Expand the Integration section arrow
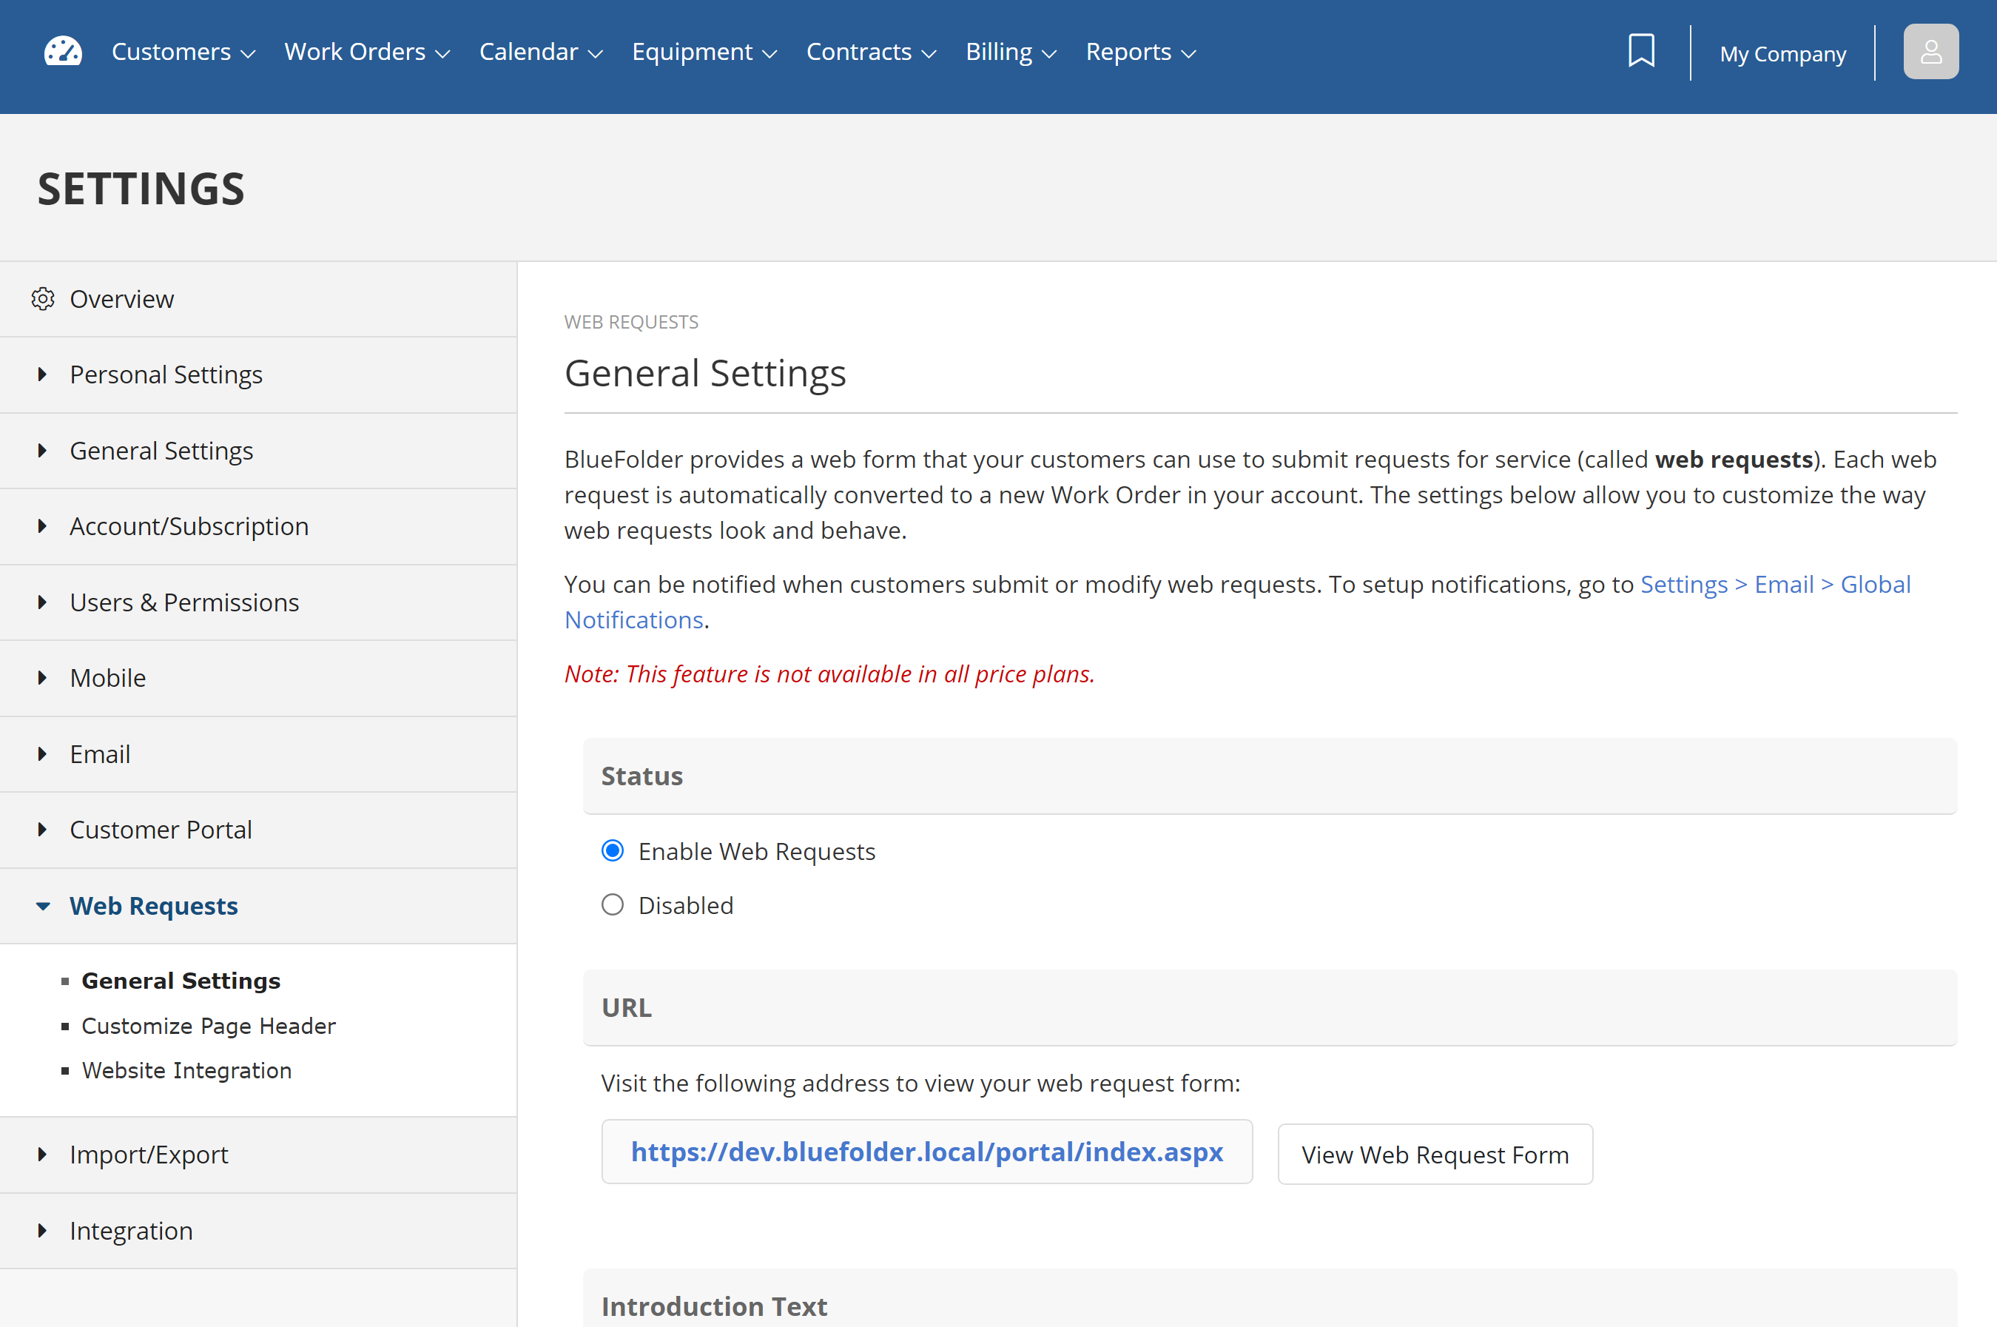Screen dimensions: 1997x1327 pyautogui.click(x=42, y=1229)
